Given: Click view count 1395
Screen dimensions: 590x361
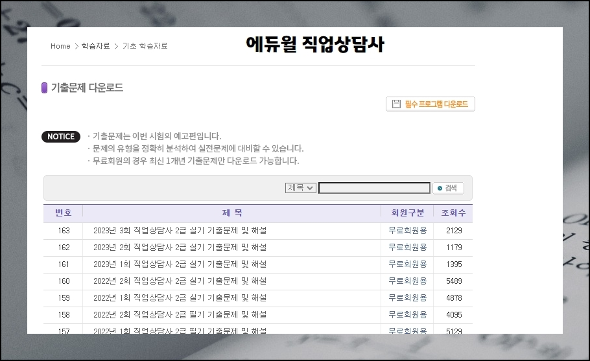Looking at the screenshot, I should click(454, 264).
